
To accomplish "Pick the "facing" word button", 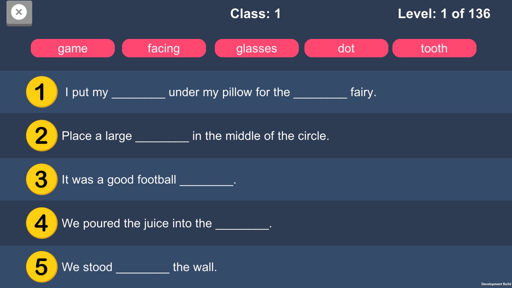I will [164, 48].
